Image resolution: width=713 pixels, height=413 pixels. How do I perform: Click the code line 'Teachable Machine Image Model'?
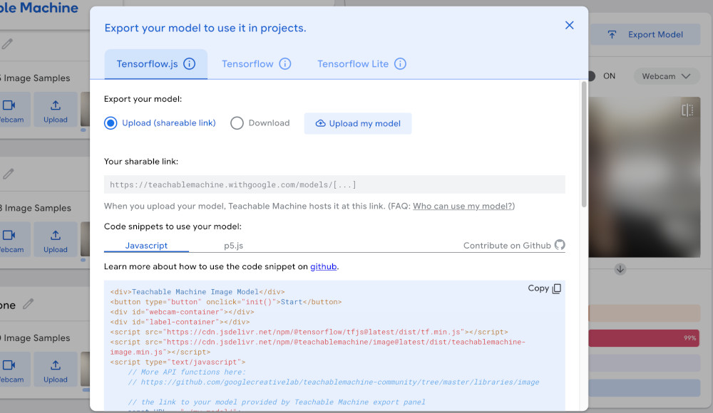pyautogui.click(x=198, y=292)
